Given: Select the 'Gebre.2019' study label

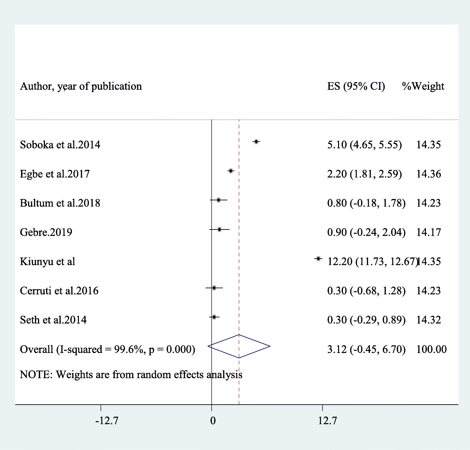Looking at the screenshot, I should click(46, 232).
